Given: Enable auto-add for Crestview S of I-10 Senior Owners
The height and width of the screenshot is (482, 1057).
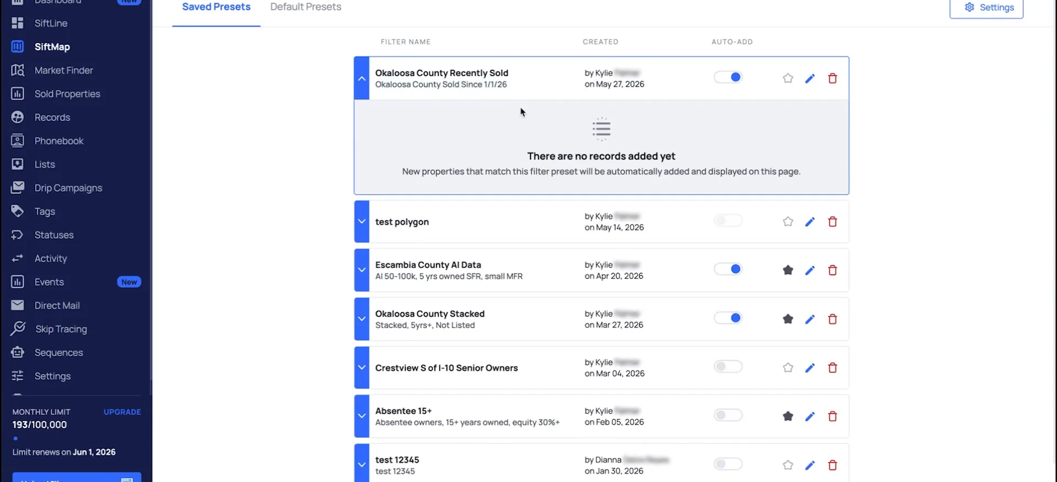Looking at the screenshot, I should pyautogui.click(x=728, y=366).
